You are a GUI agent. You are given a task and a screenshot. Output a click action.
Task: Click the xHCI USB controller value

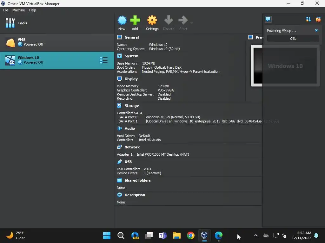pyautogui.click(x=147, y=169)
